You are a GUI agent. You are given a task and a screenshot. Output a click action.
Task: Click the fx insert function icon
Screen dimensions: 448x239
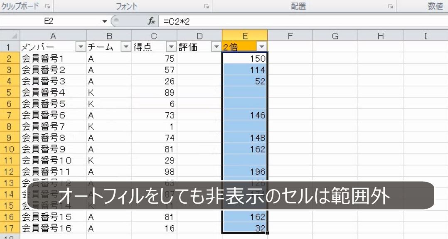151,21
